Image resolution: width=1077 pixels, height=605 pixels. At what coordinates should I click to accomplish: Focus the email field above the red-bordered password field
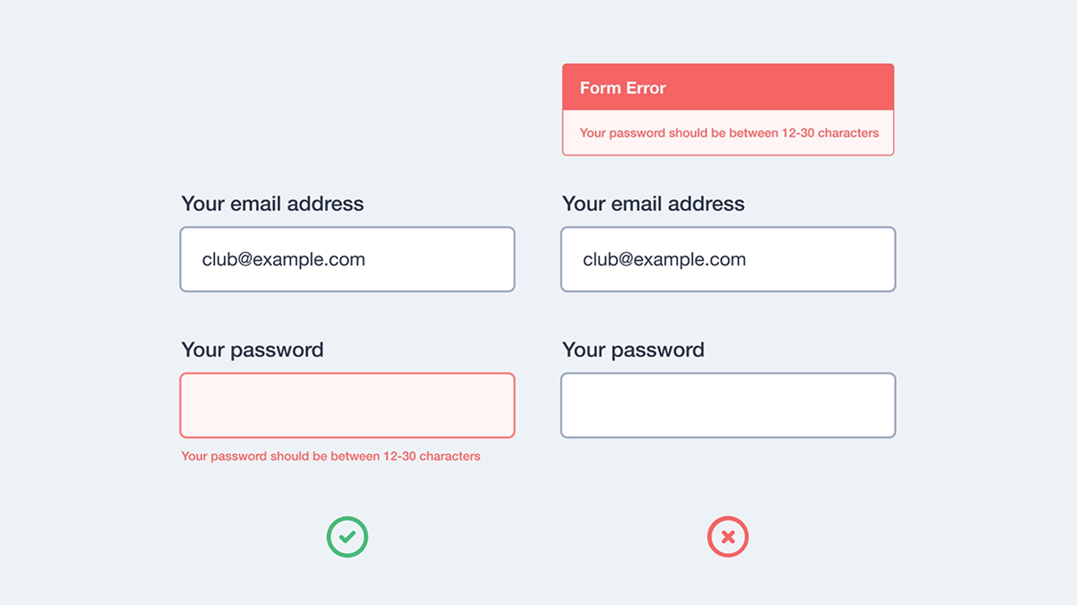point(347,259)
